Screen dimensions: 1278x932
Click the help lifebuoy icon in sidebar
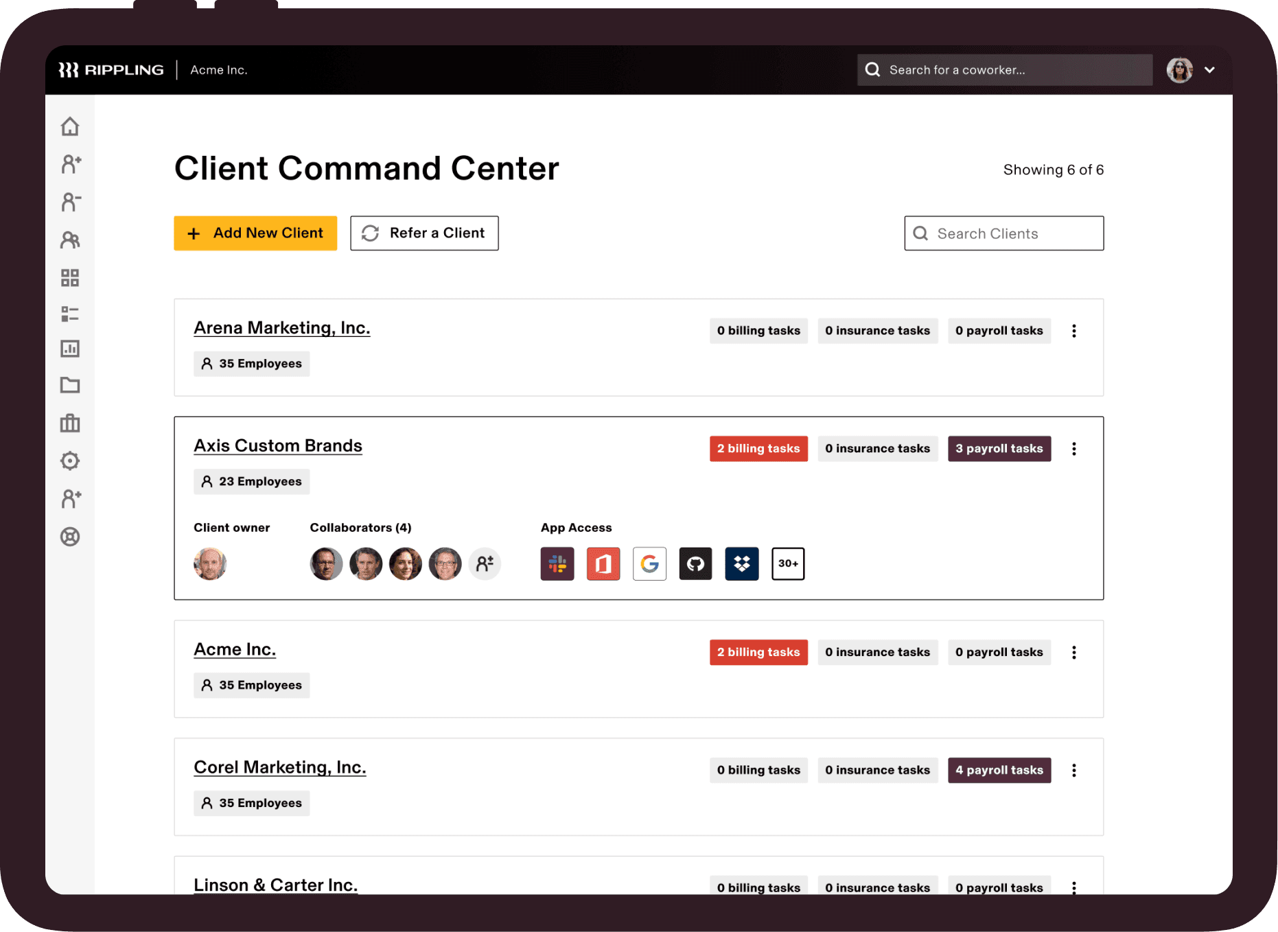tap(70, 537)
